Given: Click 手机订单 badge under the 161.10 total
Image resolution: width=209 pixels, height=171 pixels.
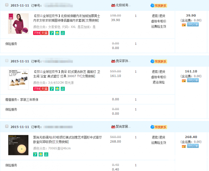Looking at the screenshot, I should click(x=193, y=80).
